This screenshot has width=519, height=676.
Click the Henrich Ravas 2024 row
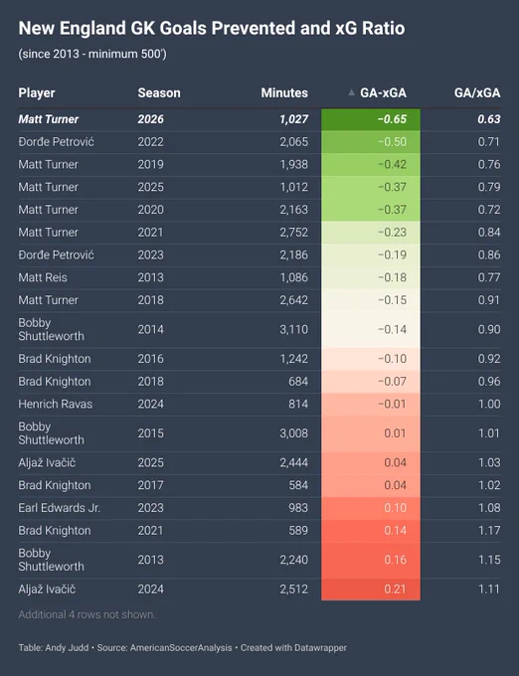pos(259,404)
